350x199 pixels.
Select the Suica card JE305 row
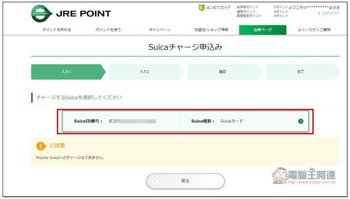(x=185, y=121)
